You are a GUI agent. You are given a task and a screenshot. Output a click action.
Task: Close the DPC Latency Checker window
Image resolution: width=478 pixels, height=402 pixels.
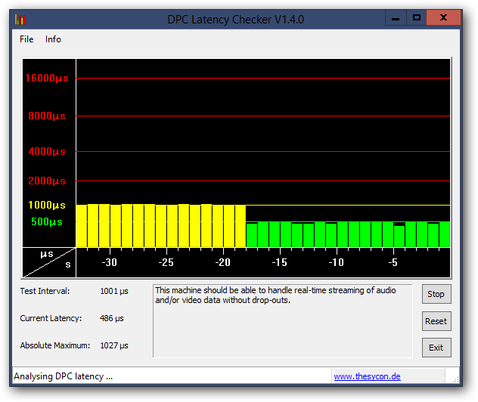coord(443,18)
